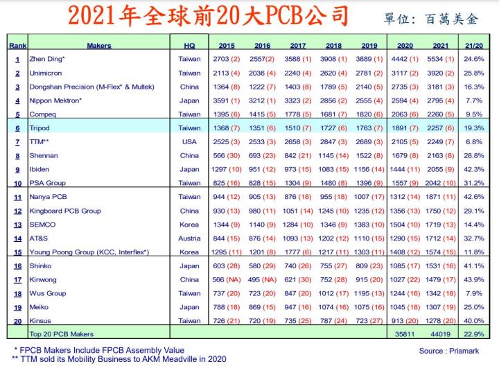
Task: Click the Makers column header
Action: [99, 46]
